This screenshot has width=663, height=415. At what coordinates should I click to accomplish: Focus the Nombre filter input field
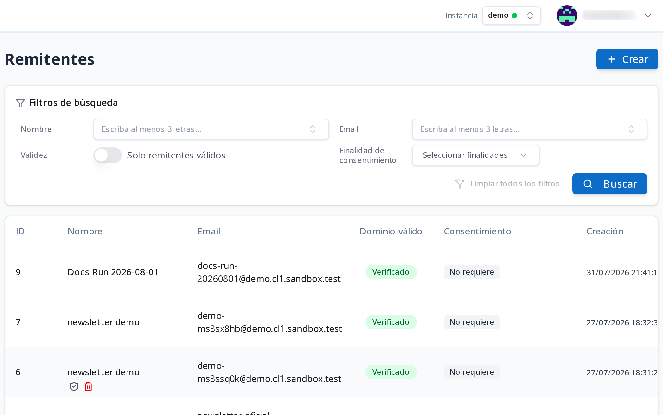211,129
